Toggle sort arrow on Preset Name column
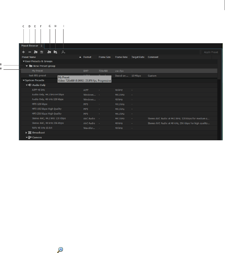Screen dimensions: 225x253 pyautogui.click(x=80, y=57)
